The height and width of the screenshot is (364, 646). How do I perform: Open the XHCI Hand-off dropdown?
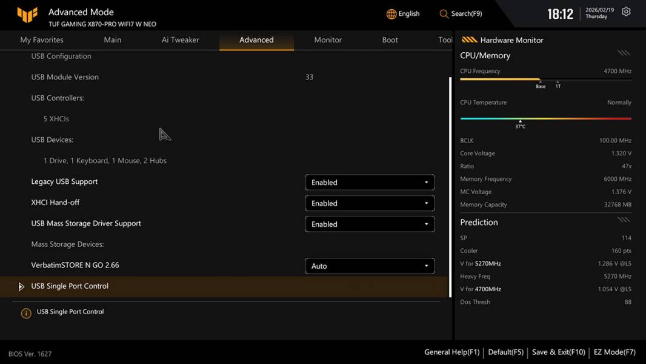pyautogui.click(x=369, y=203)
